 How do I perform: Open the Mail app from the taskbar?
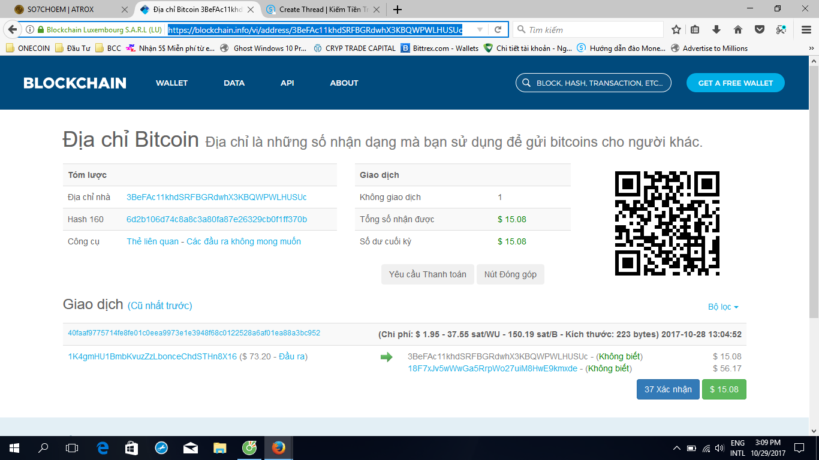[191, 447]
